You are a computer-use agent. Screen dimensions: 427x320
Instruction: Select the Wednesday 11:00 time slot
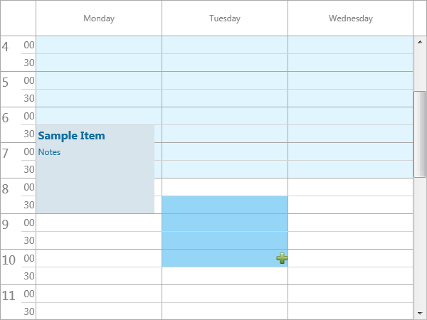pos(350,294)
